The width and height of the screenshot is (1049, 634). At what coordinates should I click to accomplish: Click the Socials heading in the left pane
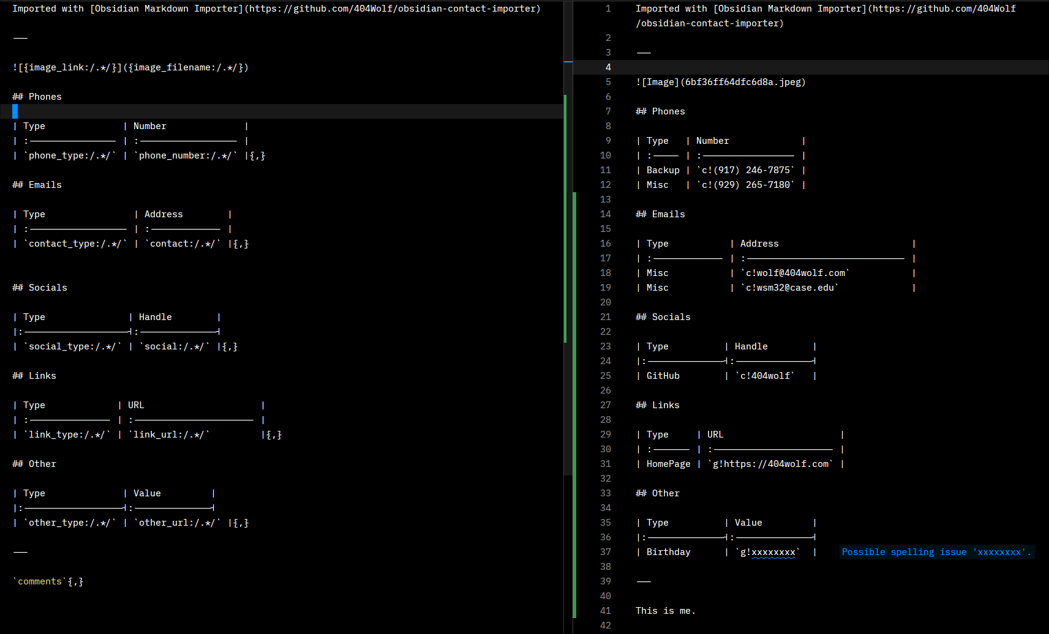tap(48, 288)
